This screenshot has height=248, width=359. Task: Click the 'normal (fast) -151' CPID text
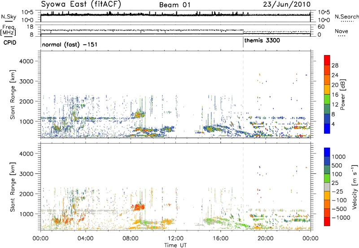coord(70,44)
